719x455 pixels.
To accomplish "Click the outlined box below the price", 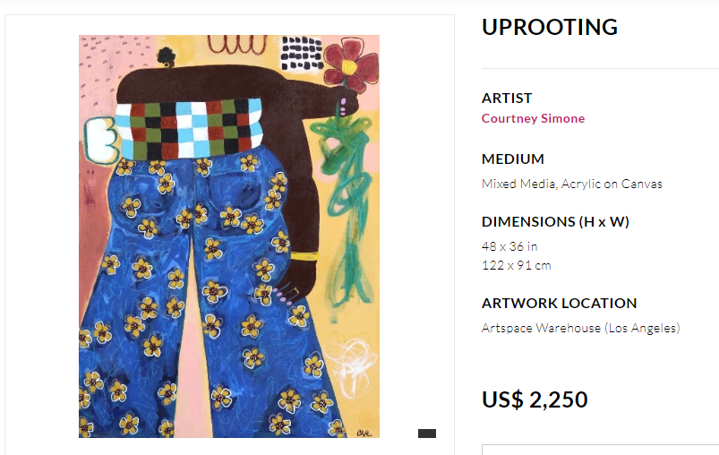I will (600, 450).
